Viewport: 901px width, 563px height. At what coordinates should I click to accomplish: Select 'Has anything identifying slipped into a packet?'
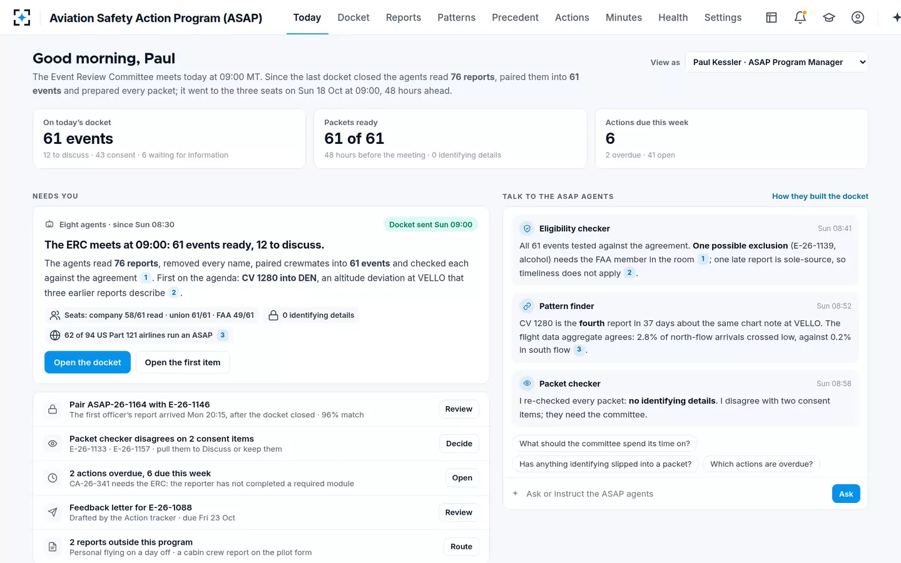605,464
